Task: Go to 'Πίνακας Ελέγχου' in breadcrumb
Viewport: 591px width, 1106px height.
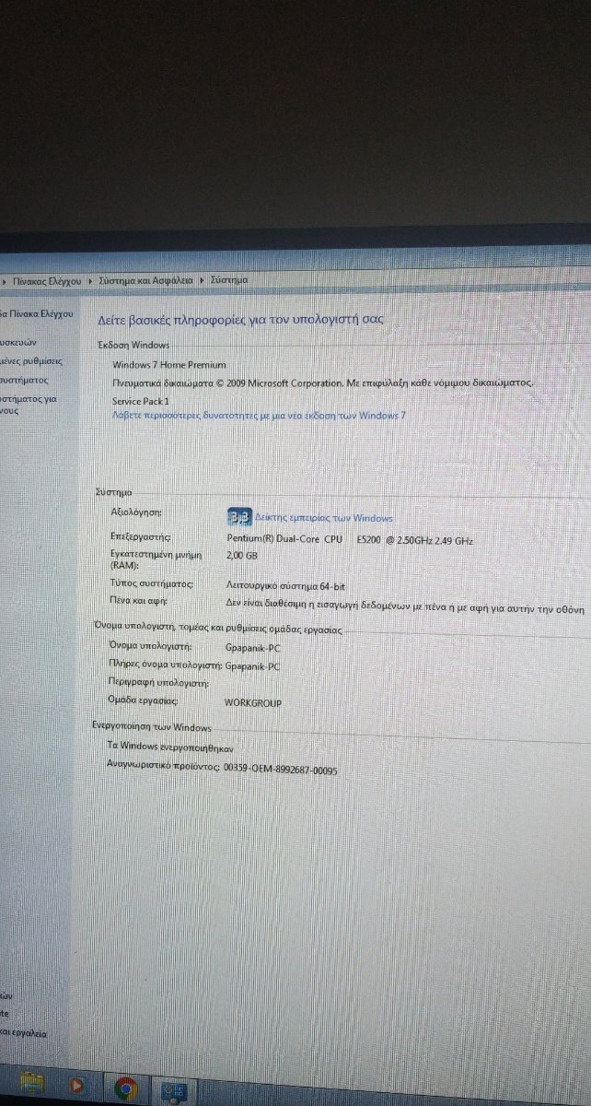Action: coord(48,279)
